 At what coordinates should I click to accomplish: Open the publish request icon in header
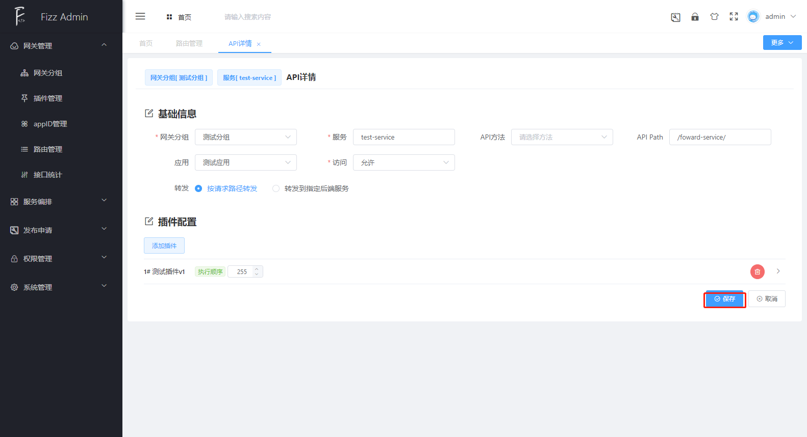[x=675, y=17]
